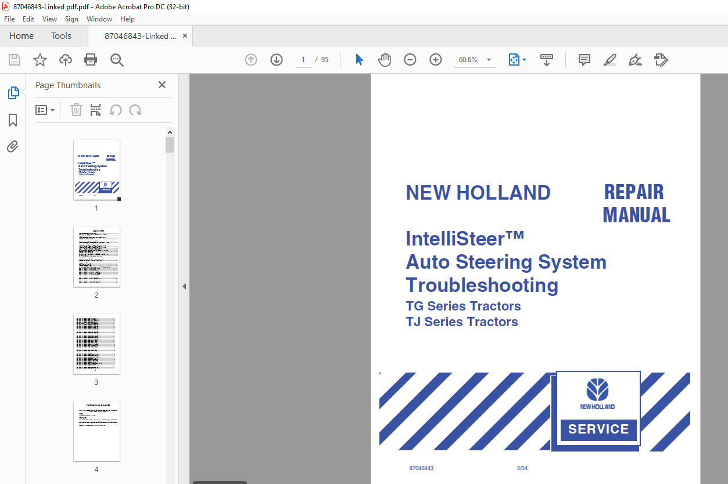Screen dimensions: 728x484
Task: Click the page number input field
Action: point(303,60)
